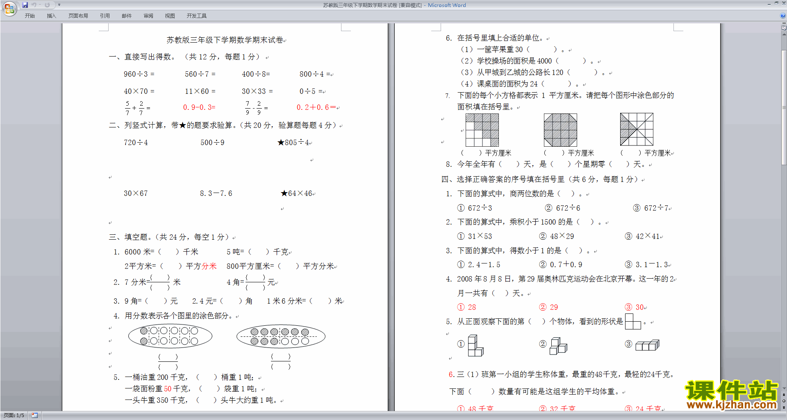Click the Previous Page double-arrow button
Screen dimensions: 787x420
pyautogui.click(x=784, y=395)
